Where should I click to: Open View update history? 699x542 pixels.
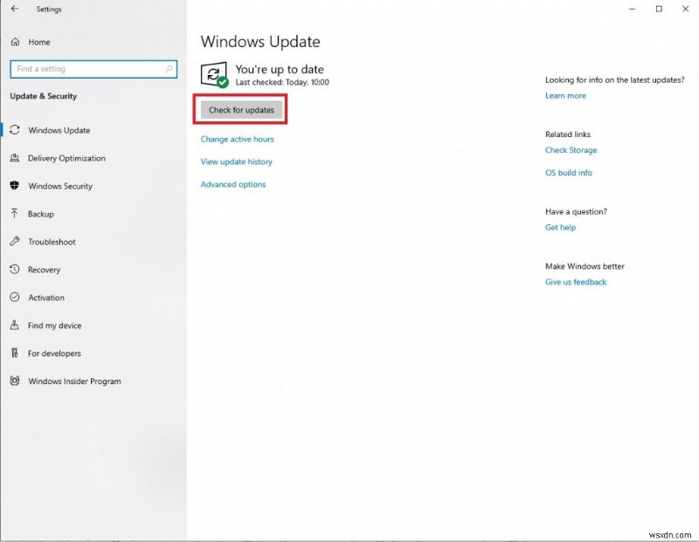click(237, 161)
